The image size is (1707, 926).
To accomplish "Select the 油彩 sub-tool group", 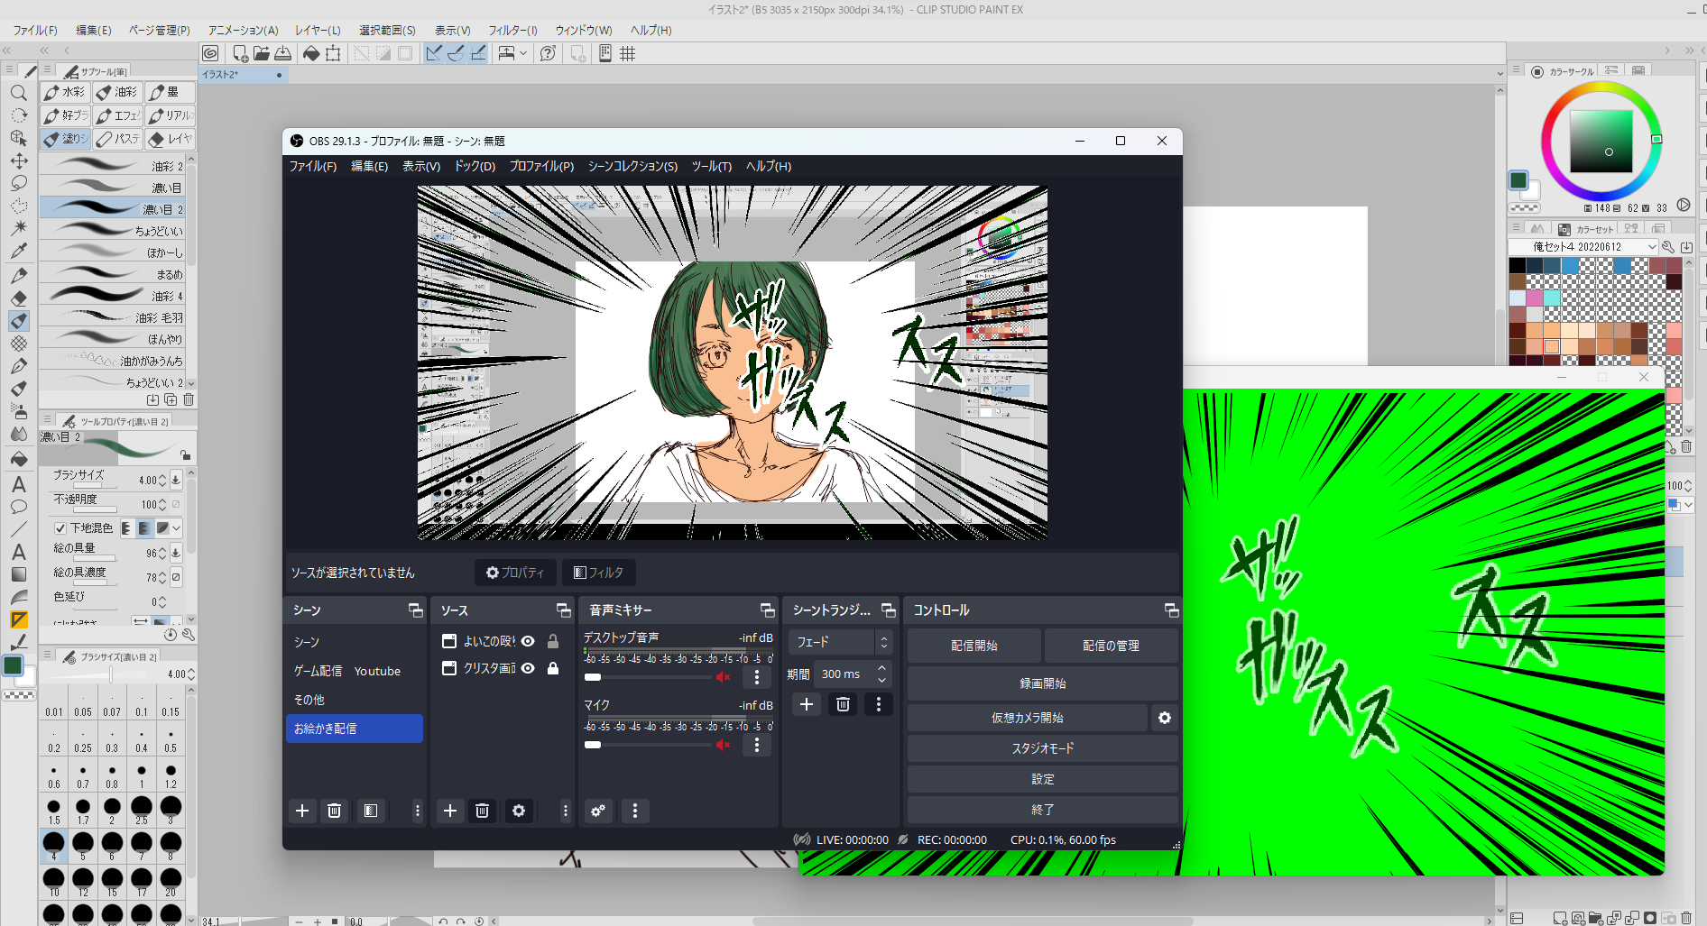I will pyautogui.click(x=117, y=91).
